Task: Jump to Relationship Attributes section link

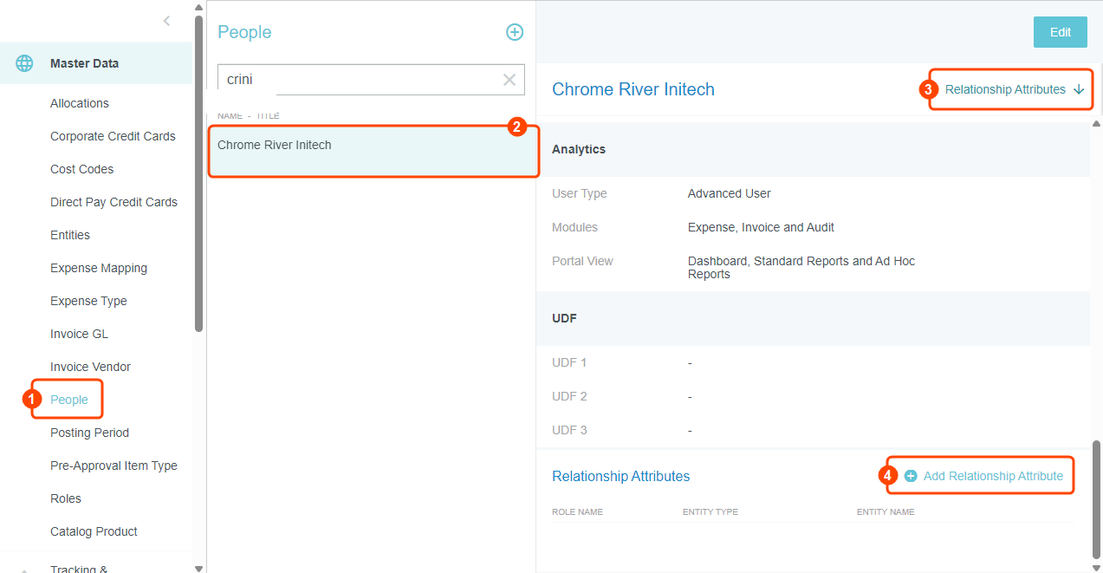Action: click(x=1005, y=89)
